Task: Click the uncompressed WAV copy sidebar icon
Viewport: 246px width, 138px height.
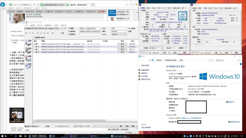Action: 28,43
